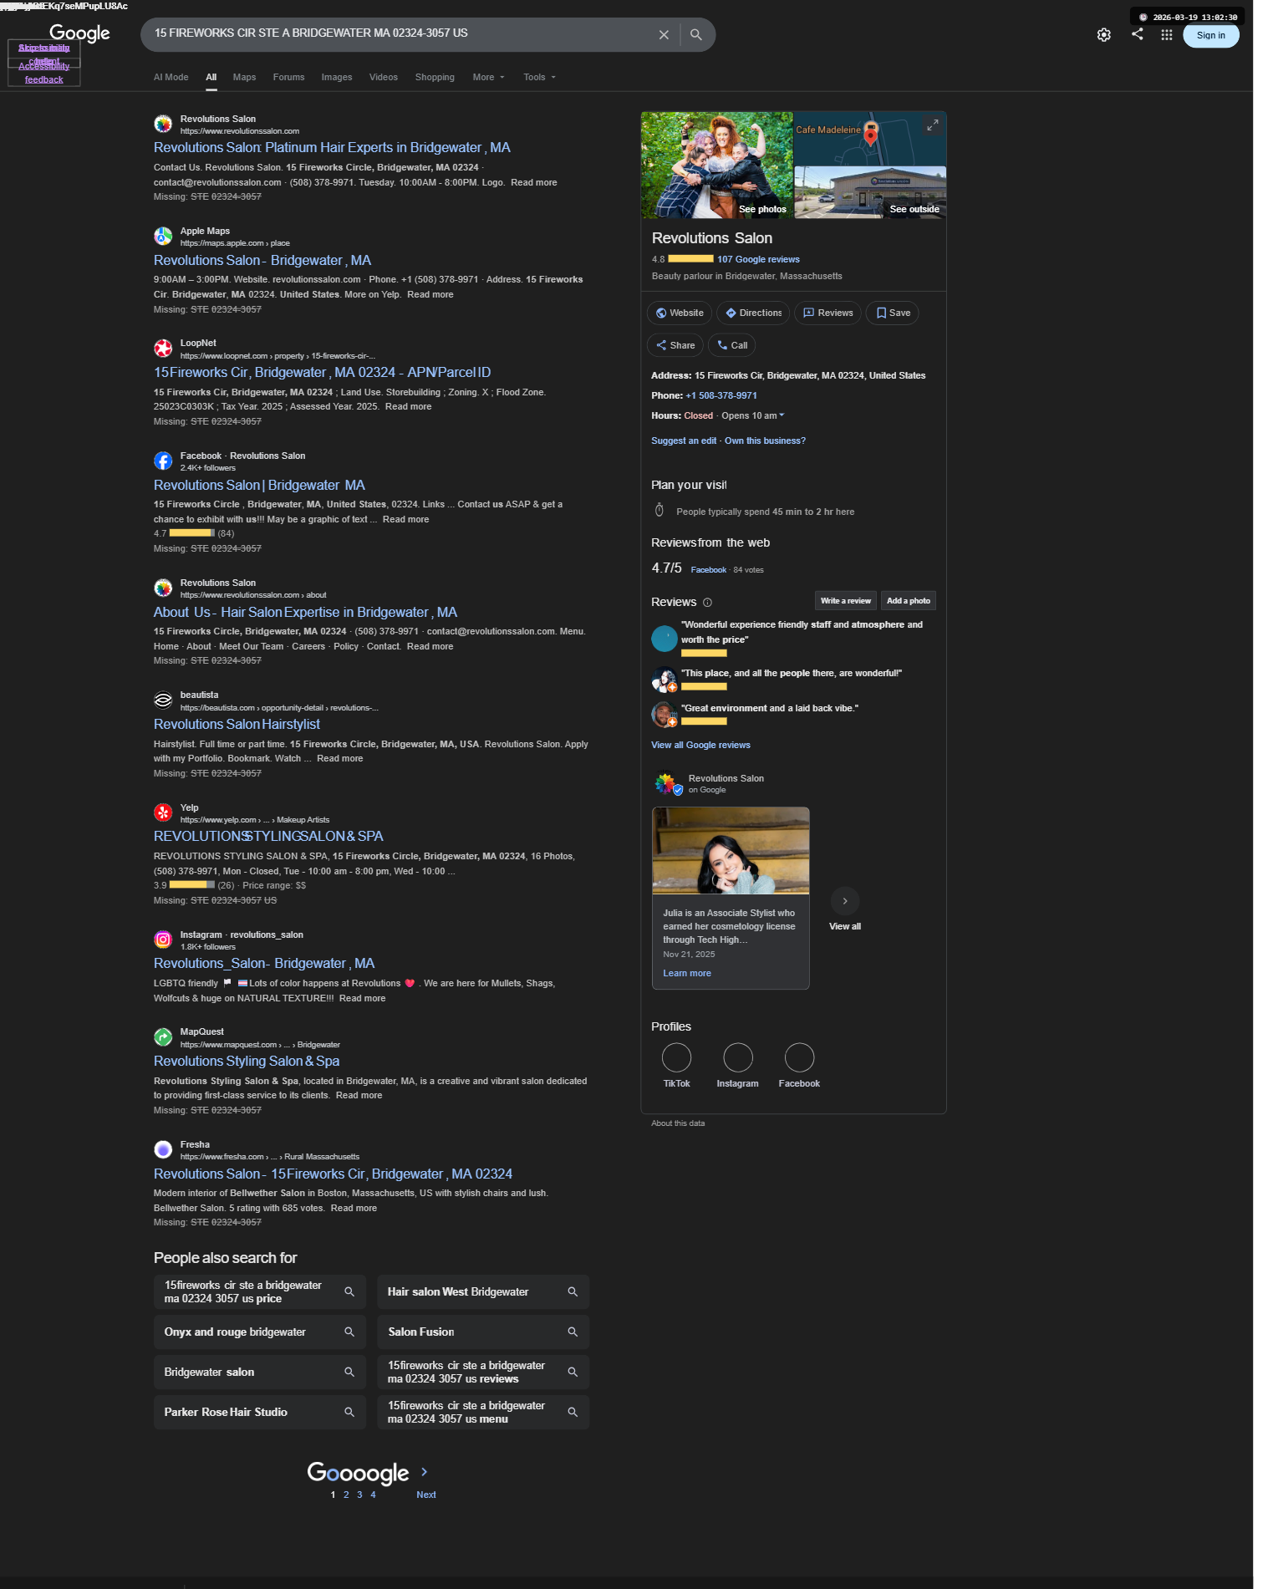Click the Fresha favicon

click(x=164, y=1149)
